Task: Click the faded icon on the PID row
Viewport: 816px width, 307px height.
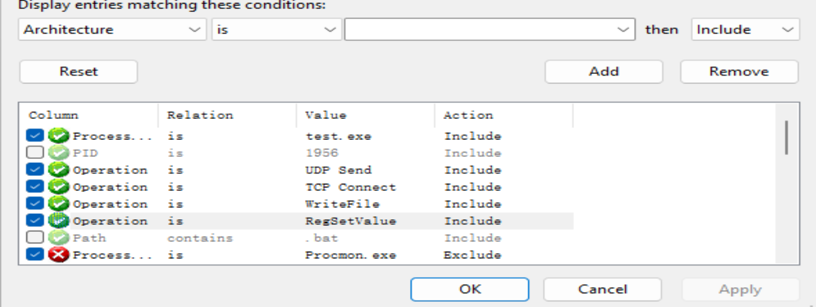Action: [x=59, y=153]
